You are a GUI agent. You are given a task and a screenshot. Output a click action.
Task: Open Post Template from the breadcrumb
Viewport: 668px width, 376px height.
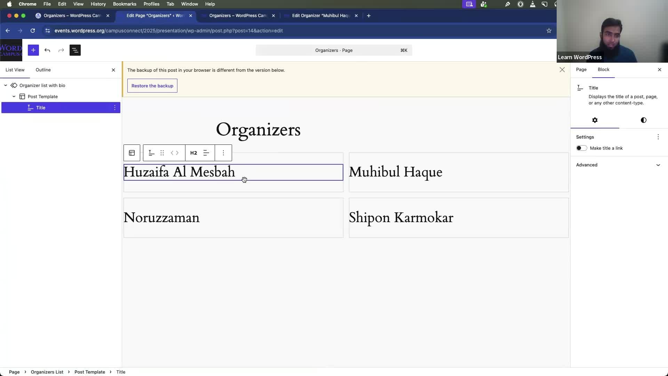pos(90,372)
